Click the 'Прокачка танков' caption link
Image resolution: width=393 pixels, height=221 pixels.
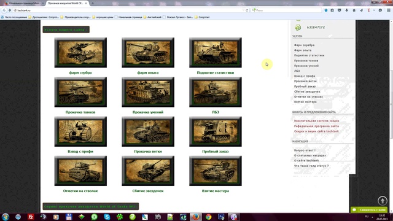click(x=80, y=112)
